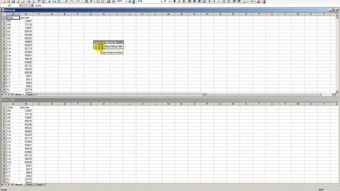Select column M header in bottom window

pyautogui.click(x=168, y=104)
